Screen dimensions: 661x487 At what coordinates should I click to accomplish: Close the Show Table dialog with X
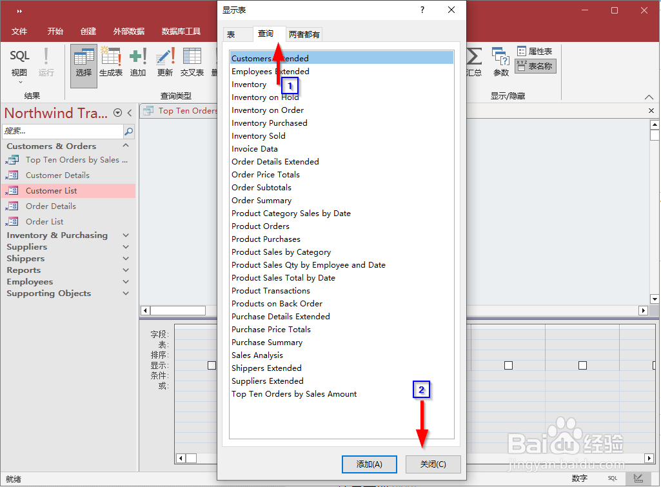point(451,10)
